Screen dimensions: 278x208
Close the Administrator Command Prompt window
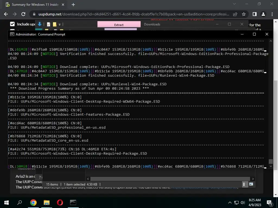(267, 34)
